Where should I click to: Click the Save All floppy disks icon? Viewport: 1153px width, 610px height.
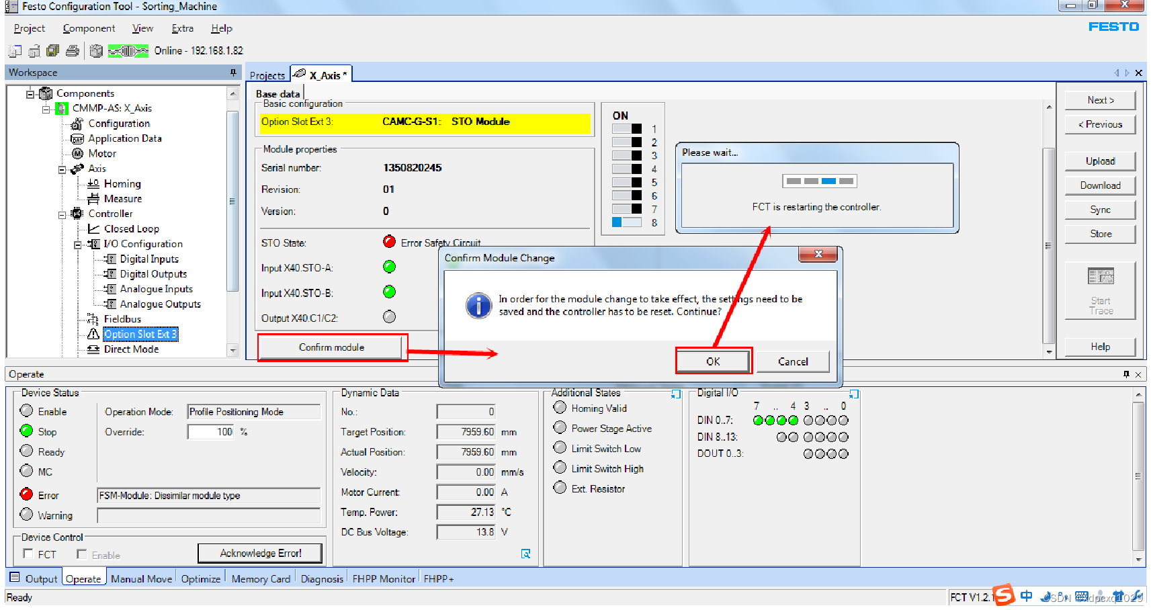coord(52,51)
